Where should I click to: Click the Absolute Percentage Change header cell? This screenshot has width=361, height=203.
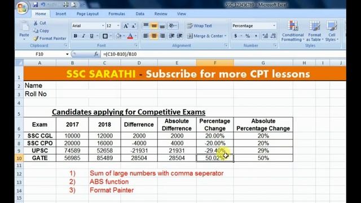coord(263,125)
